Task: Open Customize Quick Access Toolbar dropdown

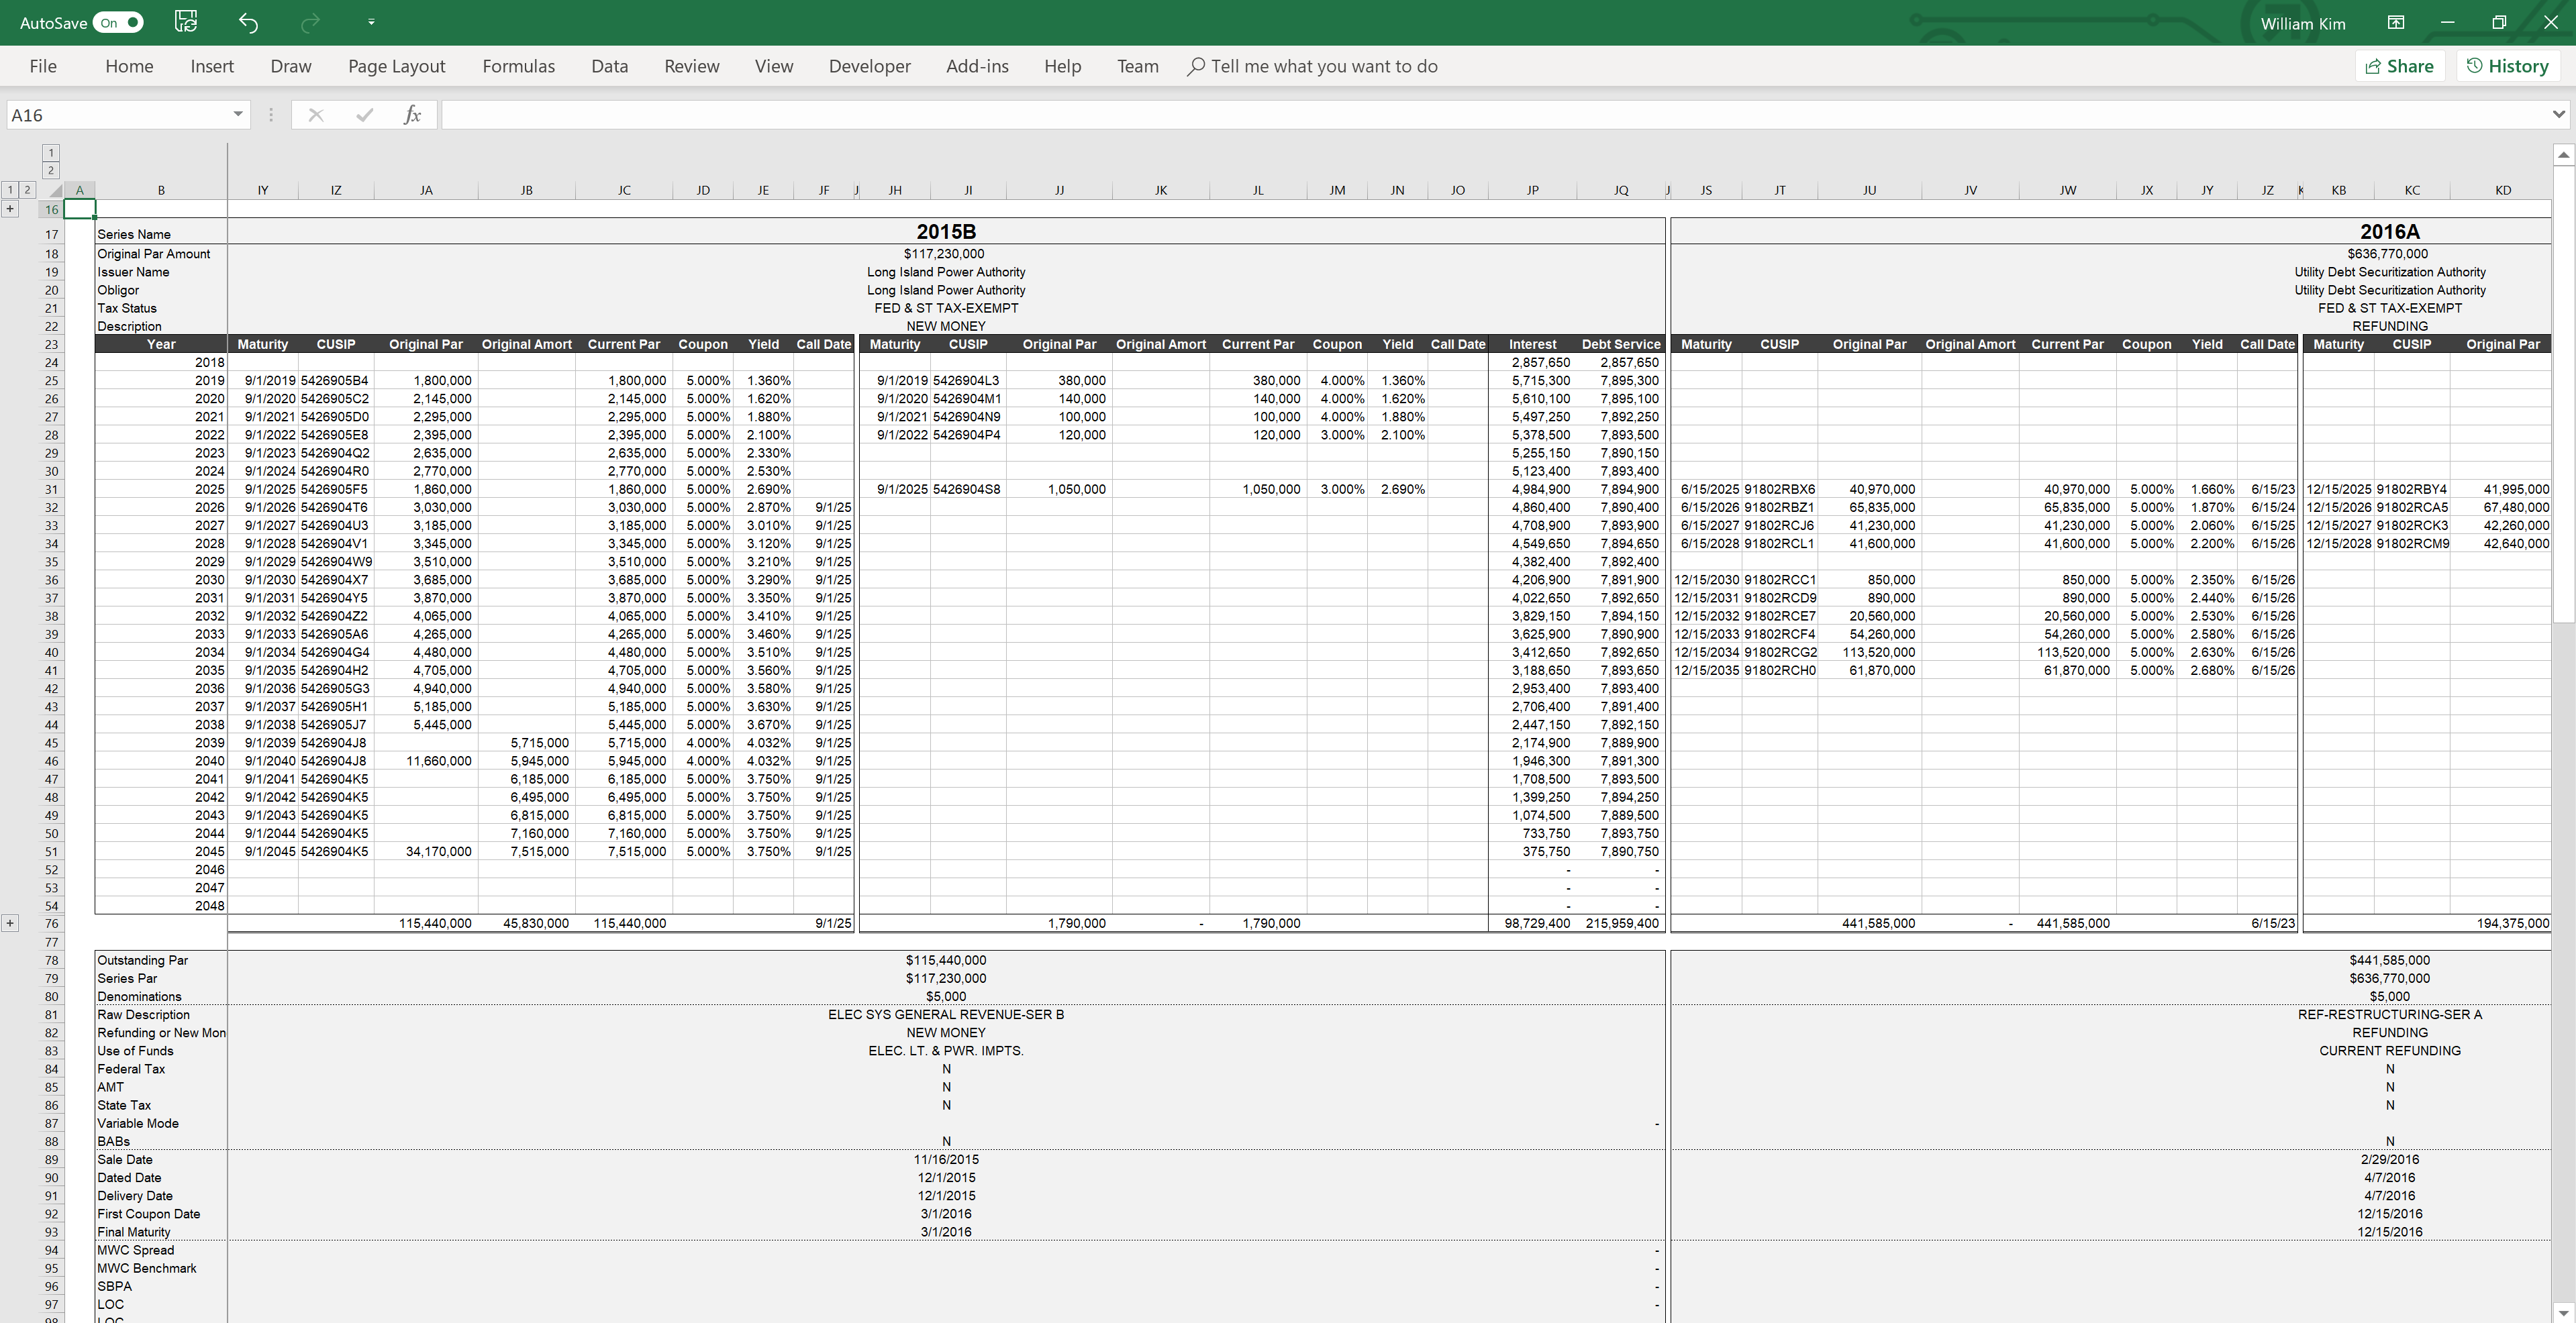Action: 371,22
